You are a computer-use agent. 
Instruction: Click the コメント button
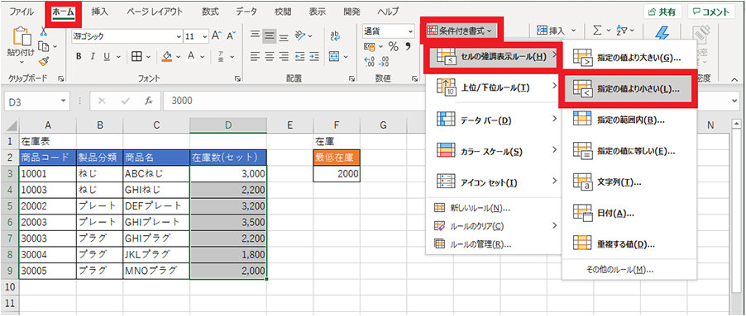pyautogui.click(x=710, y=12)
